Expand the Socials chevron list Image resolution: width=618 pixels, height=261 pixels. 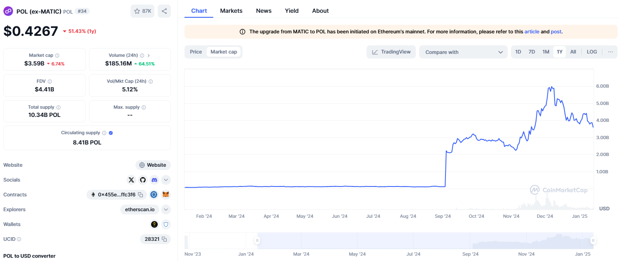pyautogui.click(x=166, y=180)
